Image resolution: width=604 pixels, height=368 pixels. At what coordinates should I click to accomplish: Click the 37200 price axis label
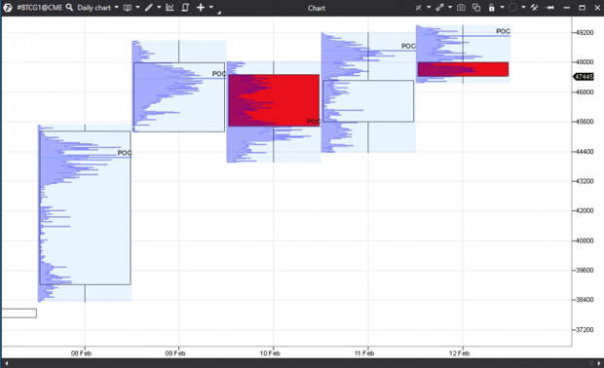point(585,330)
